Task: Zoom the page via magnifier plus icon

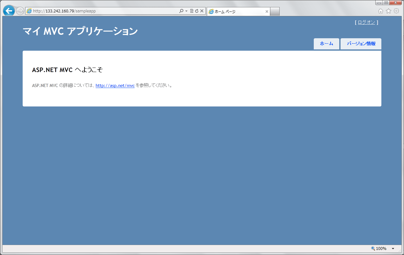Action: pyautogui.click(x=372, y=248)
